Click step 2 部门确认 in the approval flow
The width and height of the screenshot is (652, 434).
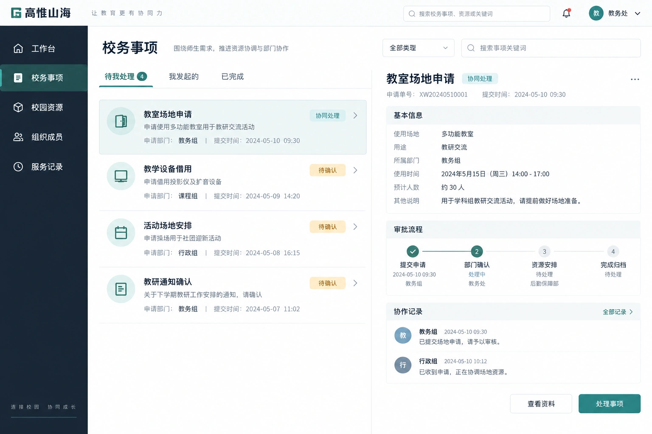(x=477, y=251)
